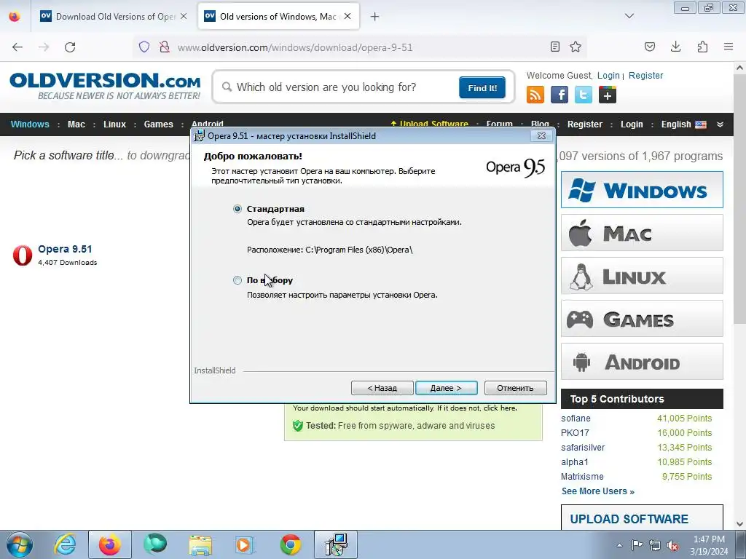Click the Find It! search button

point(482,87)
